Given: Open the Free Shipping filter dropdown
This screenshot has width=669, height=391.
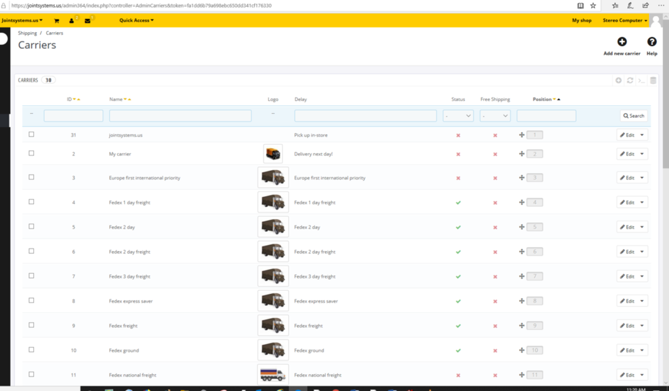Looking at the screenshot, I should point(495,116).
